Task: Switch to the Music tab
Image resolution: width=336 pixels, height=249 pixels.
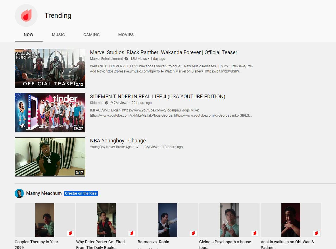Action: pyautogui.click(x=58, y=35)
